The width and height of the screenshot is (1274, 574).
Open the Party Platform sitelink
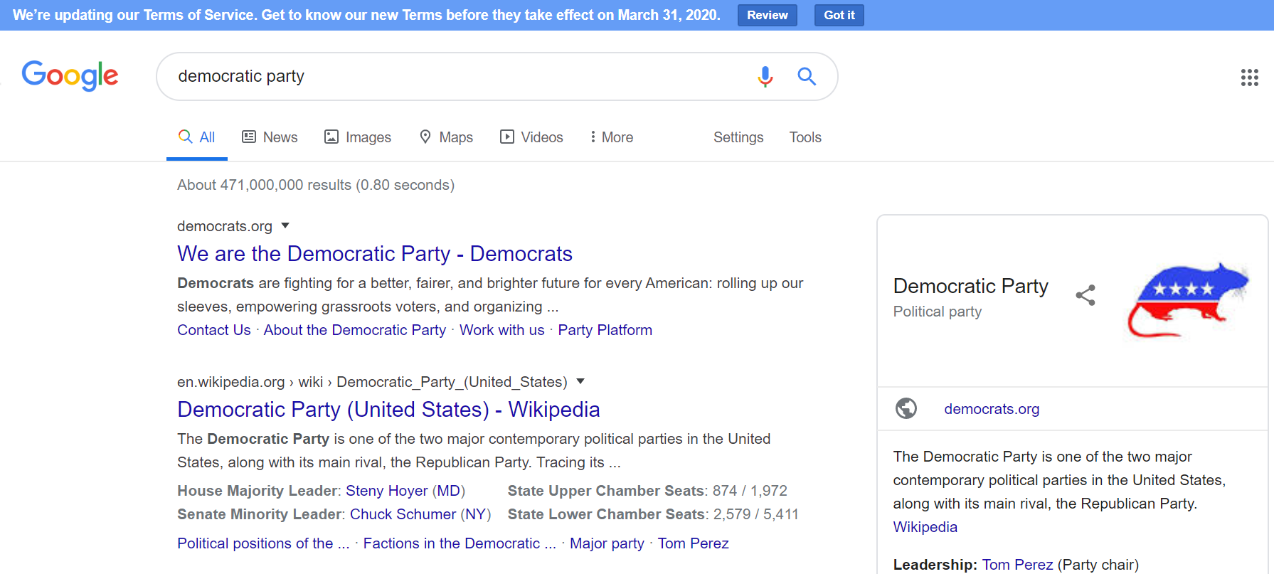(605, 330)
